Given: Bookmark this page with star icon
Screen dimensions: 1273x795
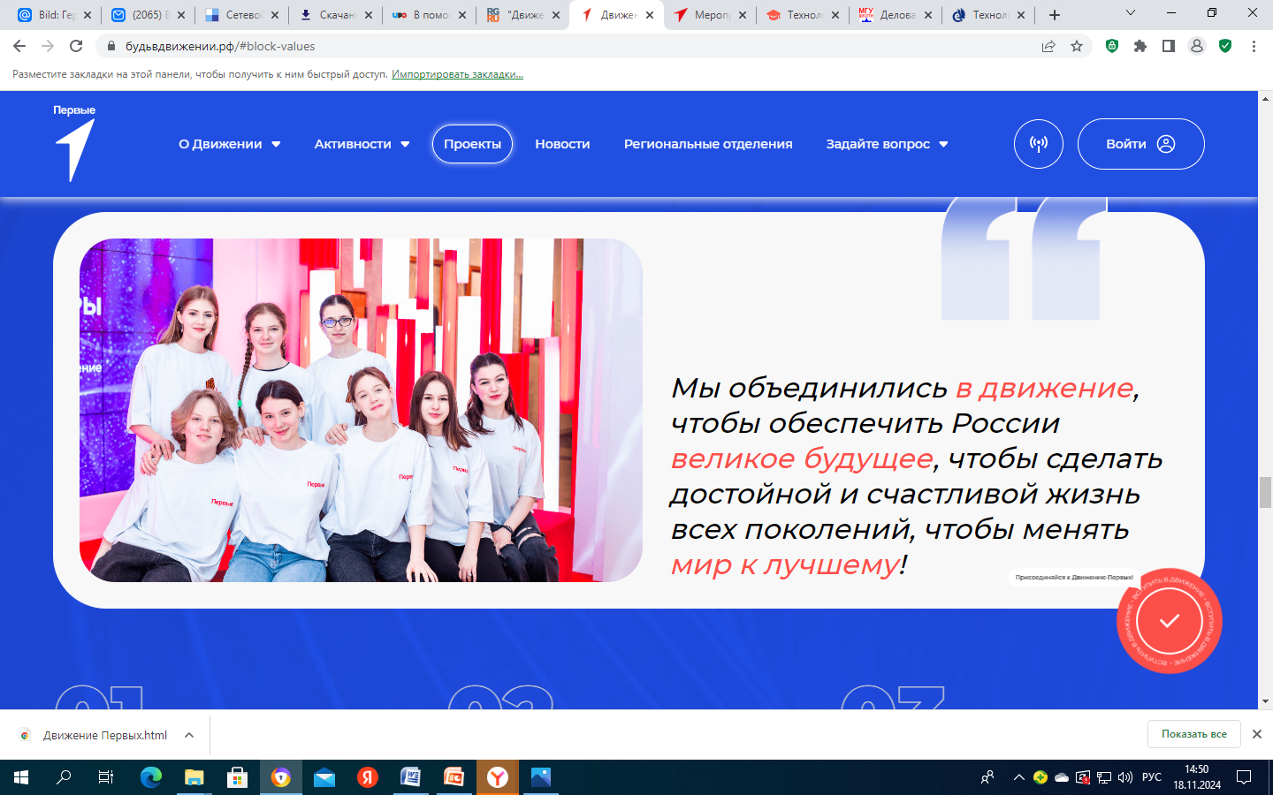Looking at the screenshot, I should coord(1077,46).
